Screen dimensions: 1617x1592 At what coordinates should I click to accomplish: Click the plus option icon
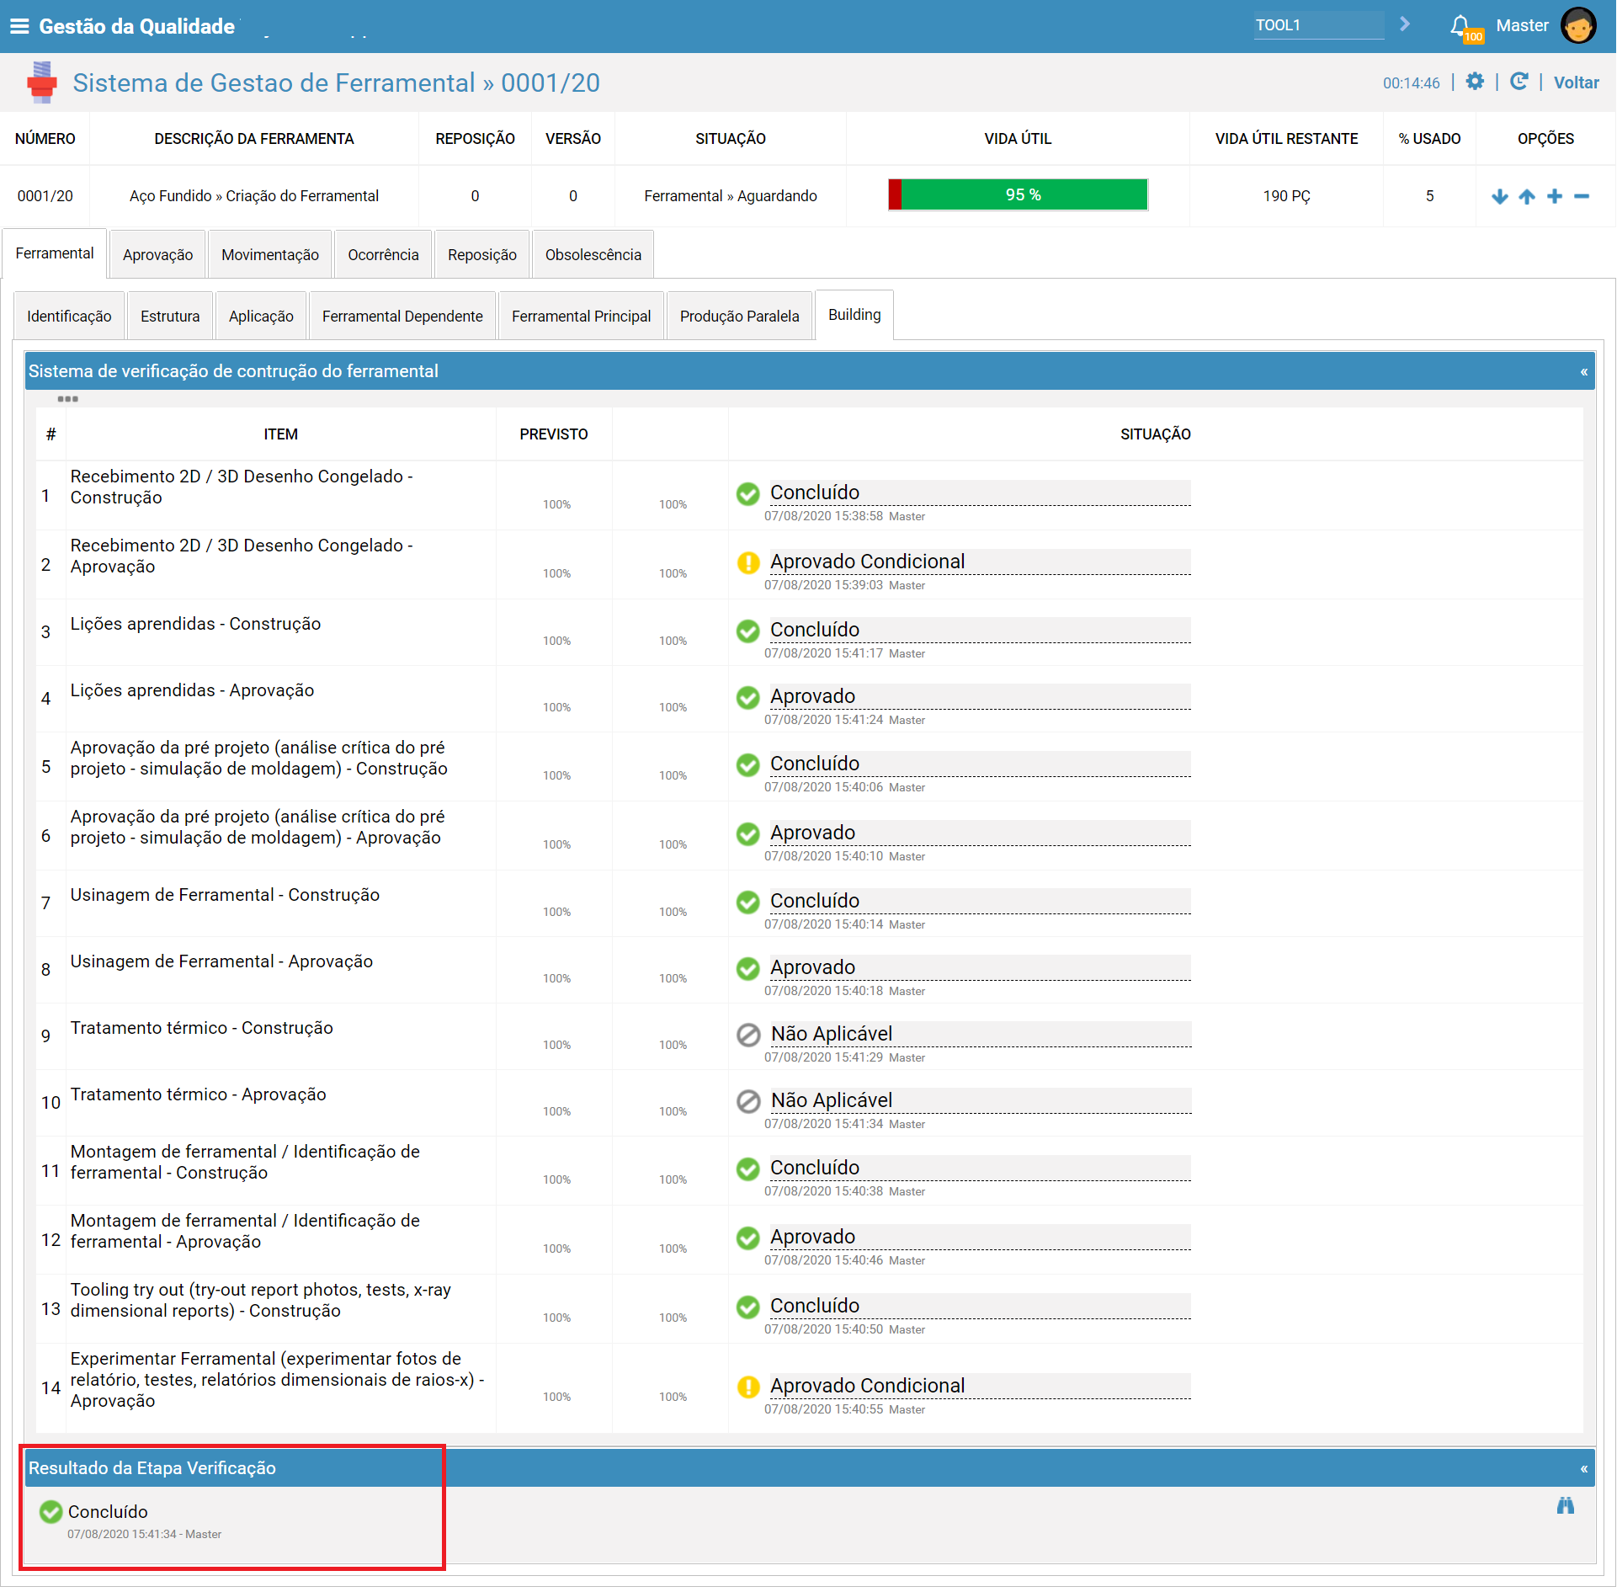coord(1555,196)
